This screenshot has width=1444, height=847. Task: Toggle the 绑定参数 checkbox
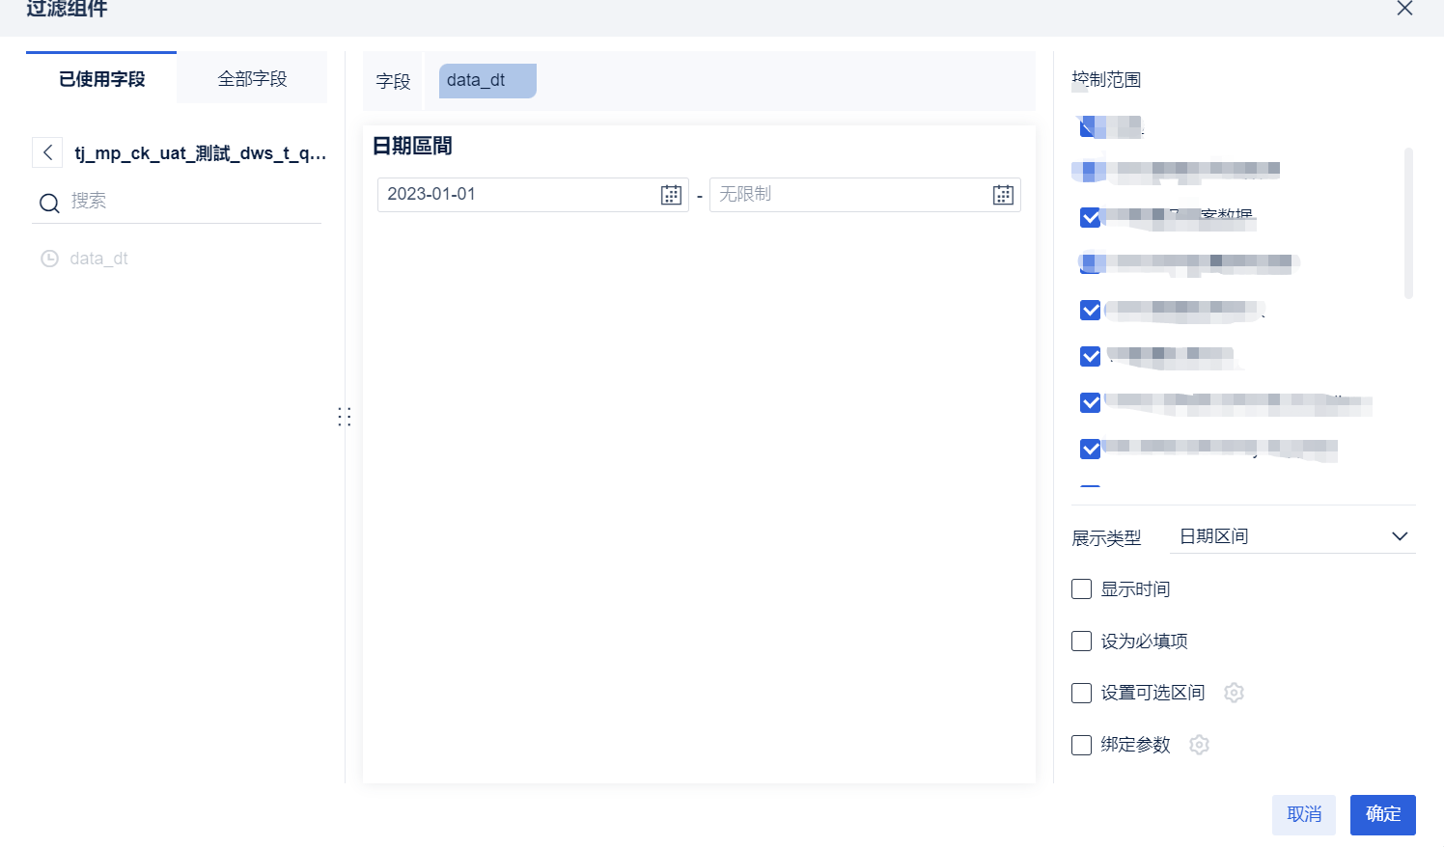point(1082,746)
